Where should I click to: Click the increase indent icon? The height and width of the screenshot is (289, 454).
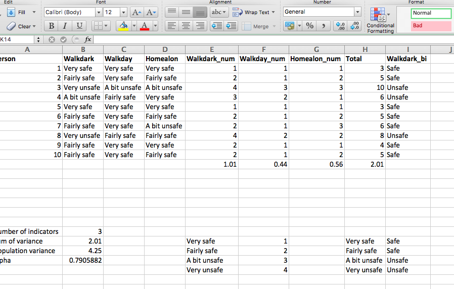(x=231, y=26)
